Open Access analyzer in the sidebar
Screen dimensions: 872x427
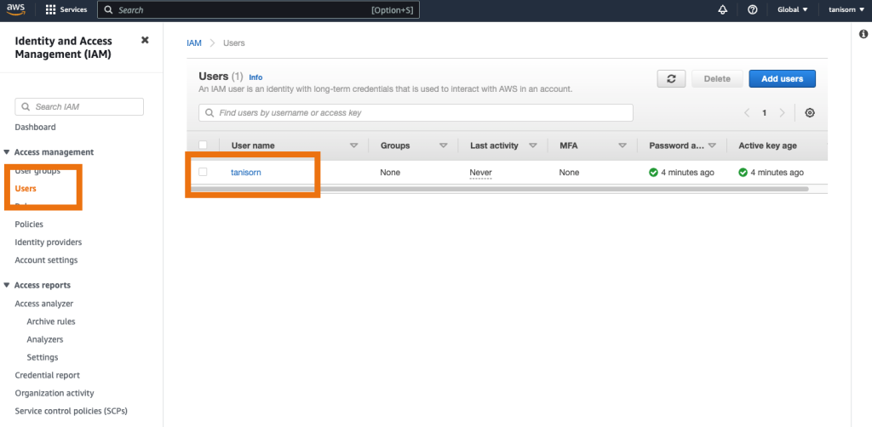[44, 304]
